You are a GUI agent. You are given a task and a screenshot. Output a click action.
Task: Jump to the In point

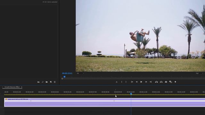coord(132,82)
